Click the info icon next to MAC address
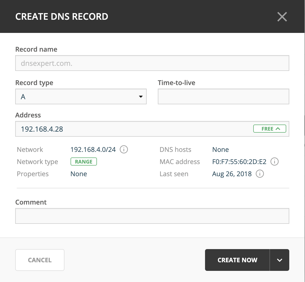Image resolution: width=305 pixels, height=282 pixels. [x=275, y=162]
